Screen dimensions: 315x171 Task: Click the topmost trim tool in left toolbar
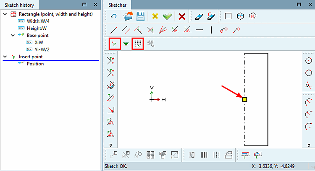click(x=111, y=61)
